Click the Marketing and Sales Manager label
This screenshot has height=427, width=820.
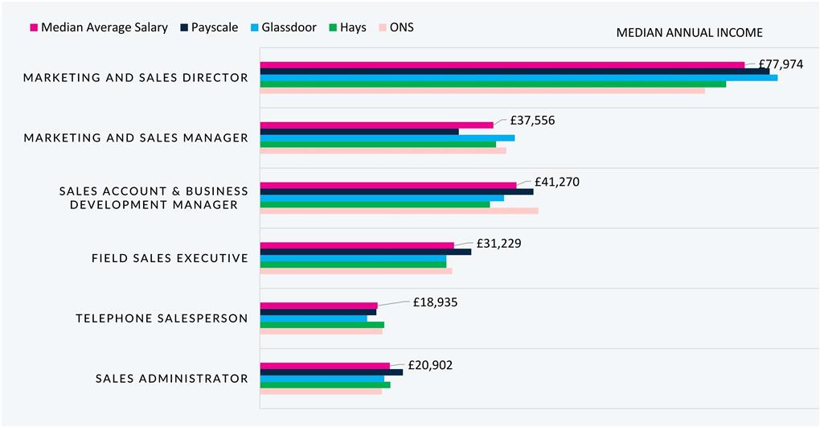coord(136,138)
